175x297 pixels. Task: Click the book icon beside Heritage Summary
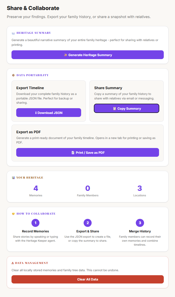(x=13, y=33)
